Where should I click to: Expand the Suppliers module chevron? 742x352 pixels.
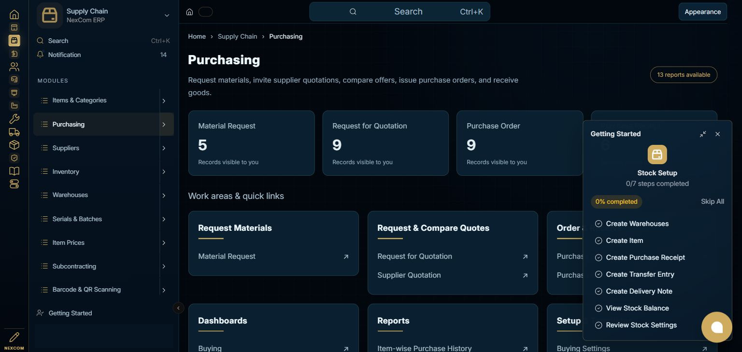[x=164, y=148]
